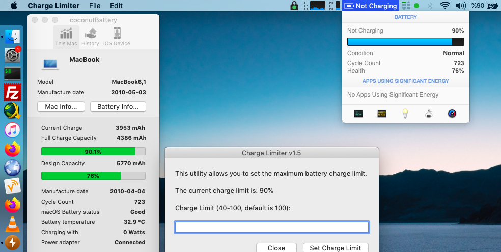This screenshot has width=501, height=252.
Task: Close the coconutBattery window
Action: pos(35,20)
